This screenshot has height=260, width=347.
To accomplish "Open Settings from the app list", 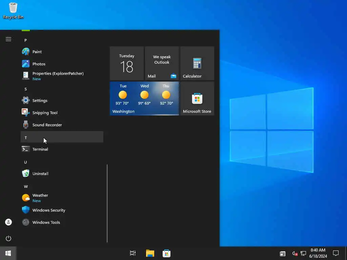I will click(x=62, y=100).
